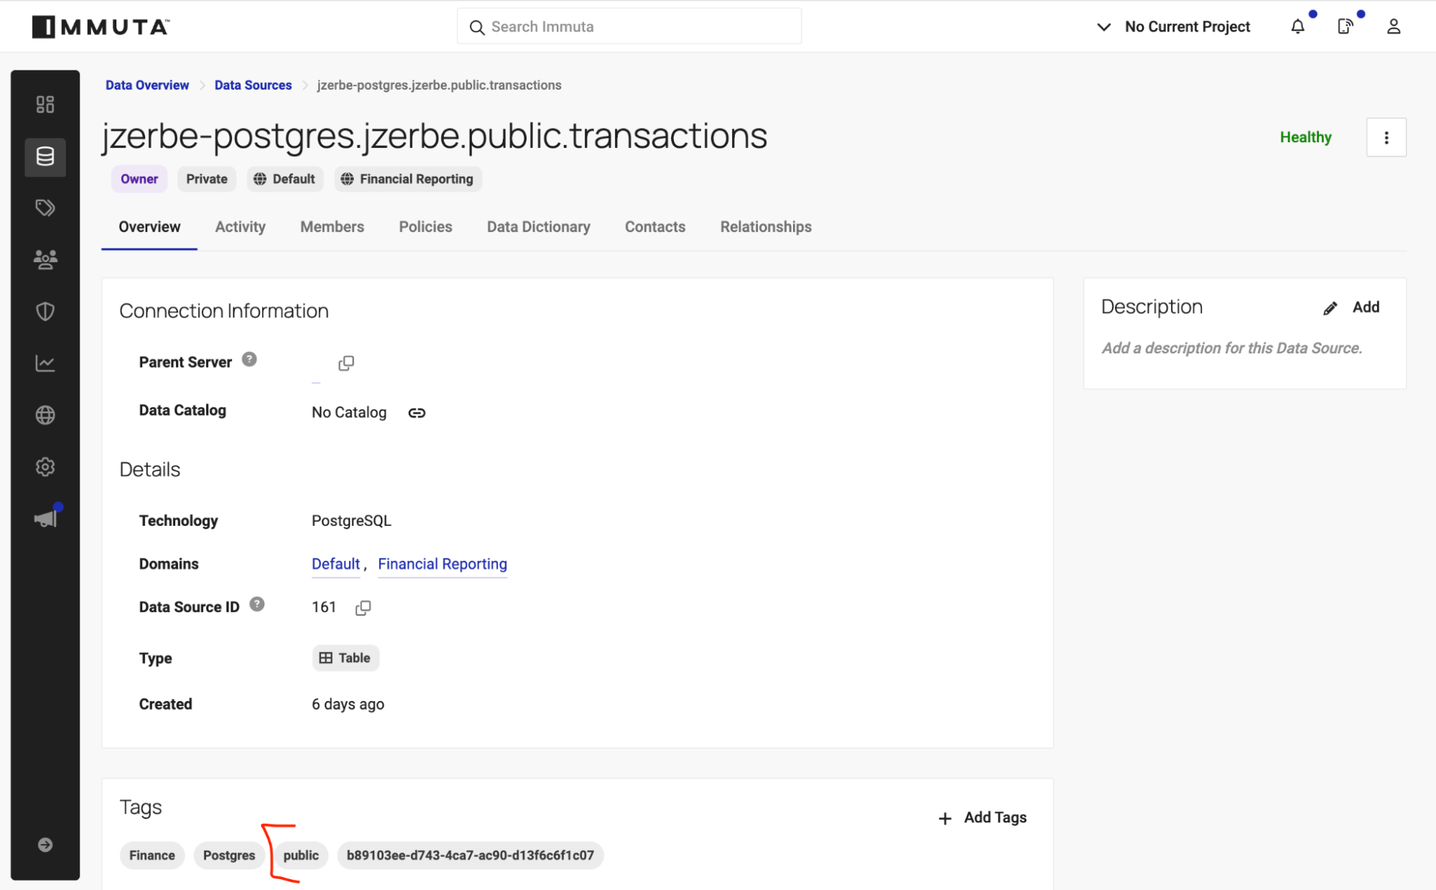Open the Audit chart icon in sidebar
Screen dimensions: 1436x890
point(45,363)
